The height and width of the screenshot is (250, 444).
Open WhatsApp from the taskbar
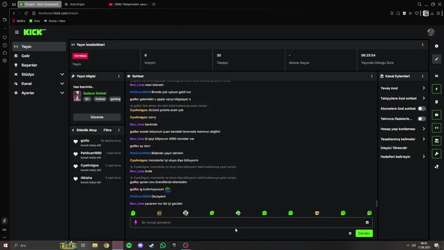coord(163,245)
